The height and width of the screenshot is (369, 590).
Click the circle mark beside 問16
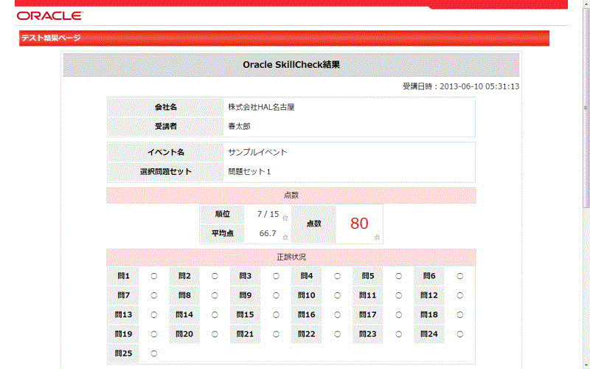pyautogui.click(x=338, y=315)
